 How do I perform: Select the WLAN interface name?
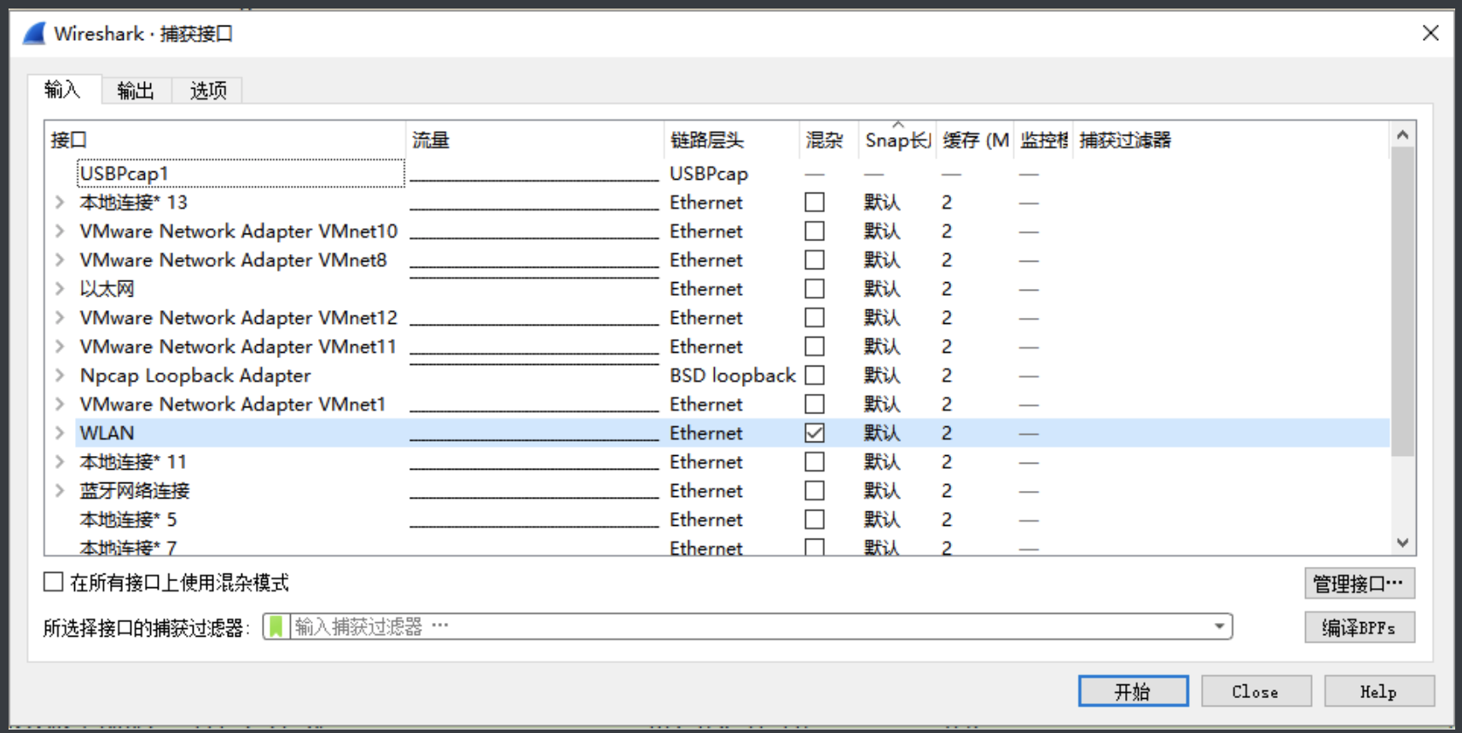click(107, 433)
